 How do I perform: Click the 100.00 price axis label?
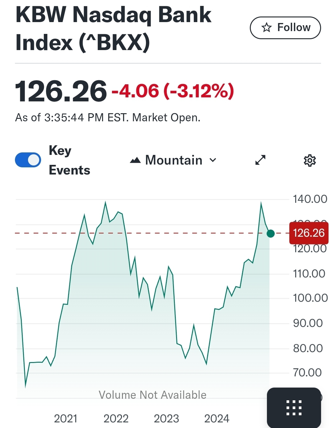(x=310, y=298)
